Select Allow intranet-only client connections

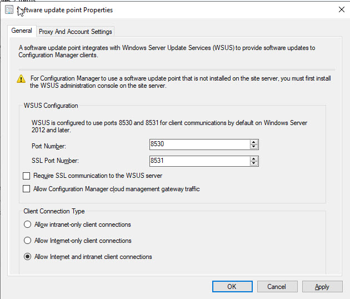pyautogui.click(x=27, y=225)
